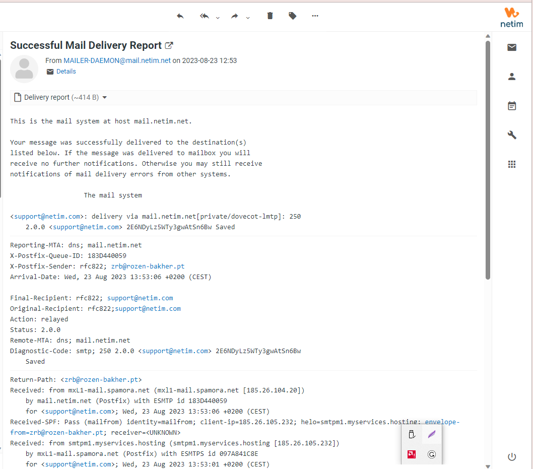533x469 pixels.
Task: Click support@netim.com in Diagnostic-Code line
Action: (x=175, y=351)
